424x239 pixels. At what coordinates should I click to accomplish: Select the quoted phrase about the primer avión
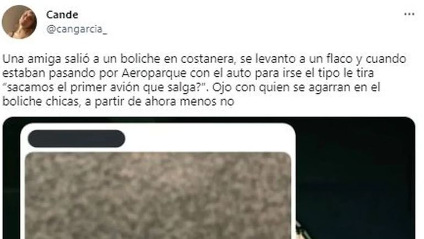click(106, 87)
